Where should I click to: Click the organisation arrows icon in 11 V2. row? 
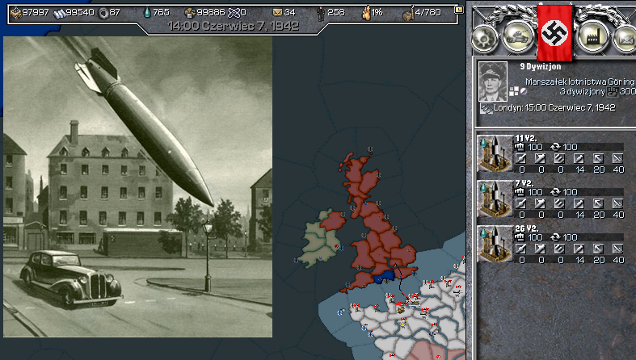[x=554, y=147]
